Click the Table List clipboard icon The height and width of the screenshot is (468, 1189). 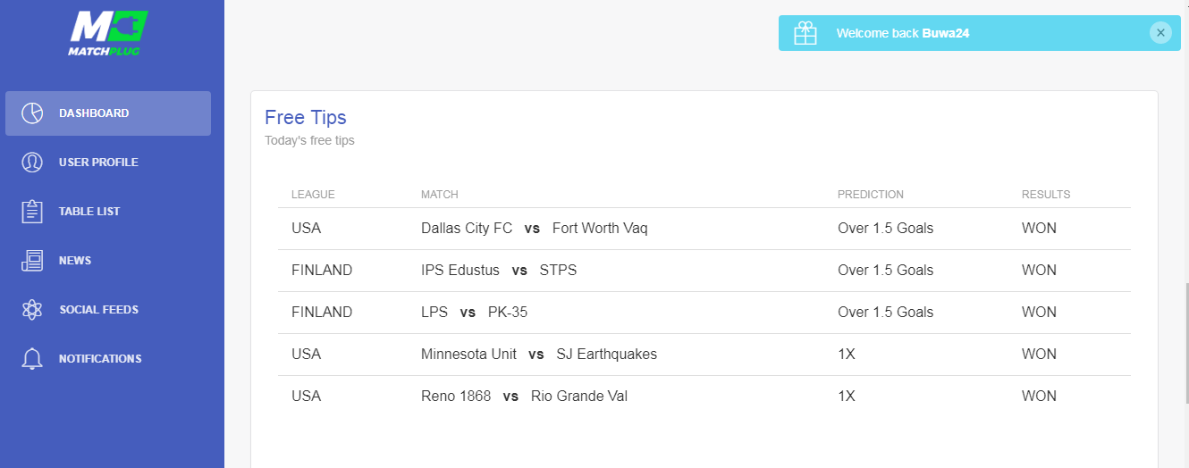point(32,212)
